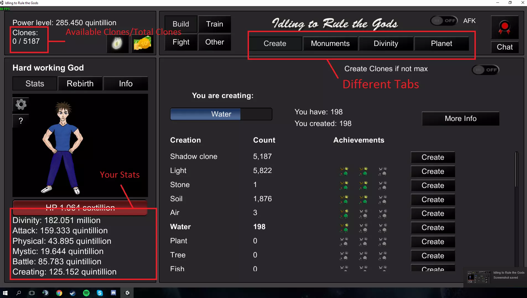Click Create for Tree
This screenshot has width=527, height=298.
point(433,256)
